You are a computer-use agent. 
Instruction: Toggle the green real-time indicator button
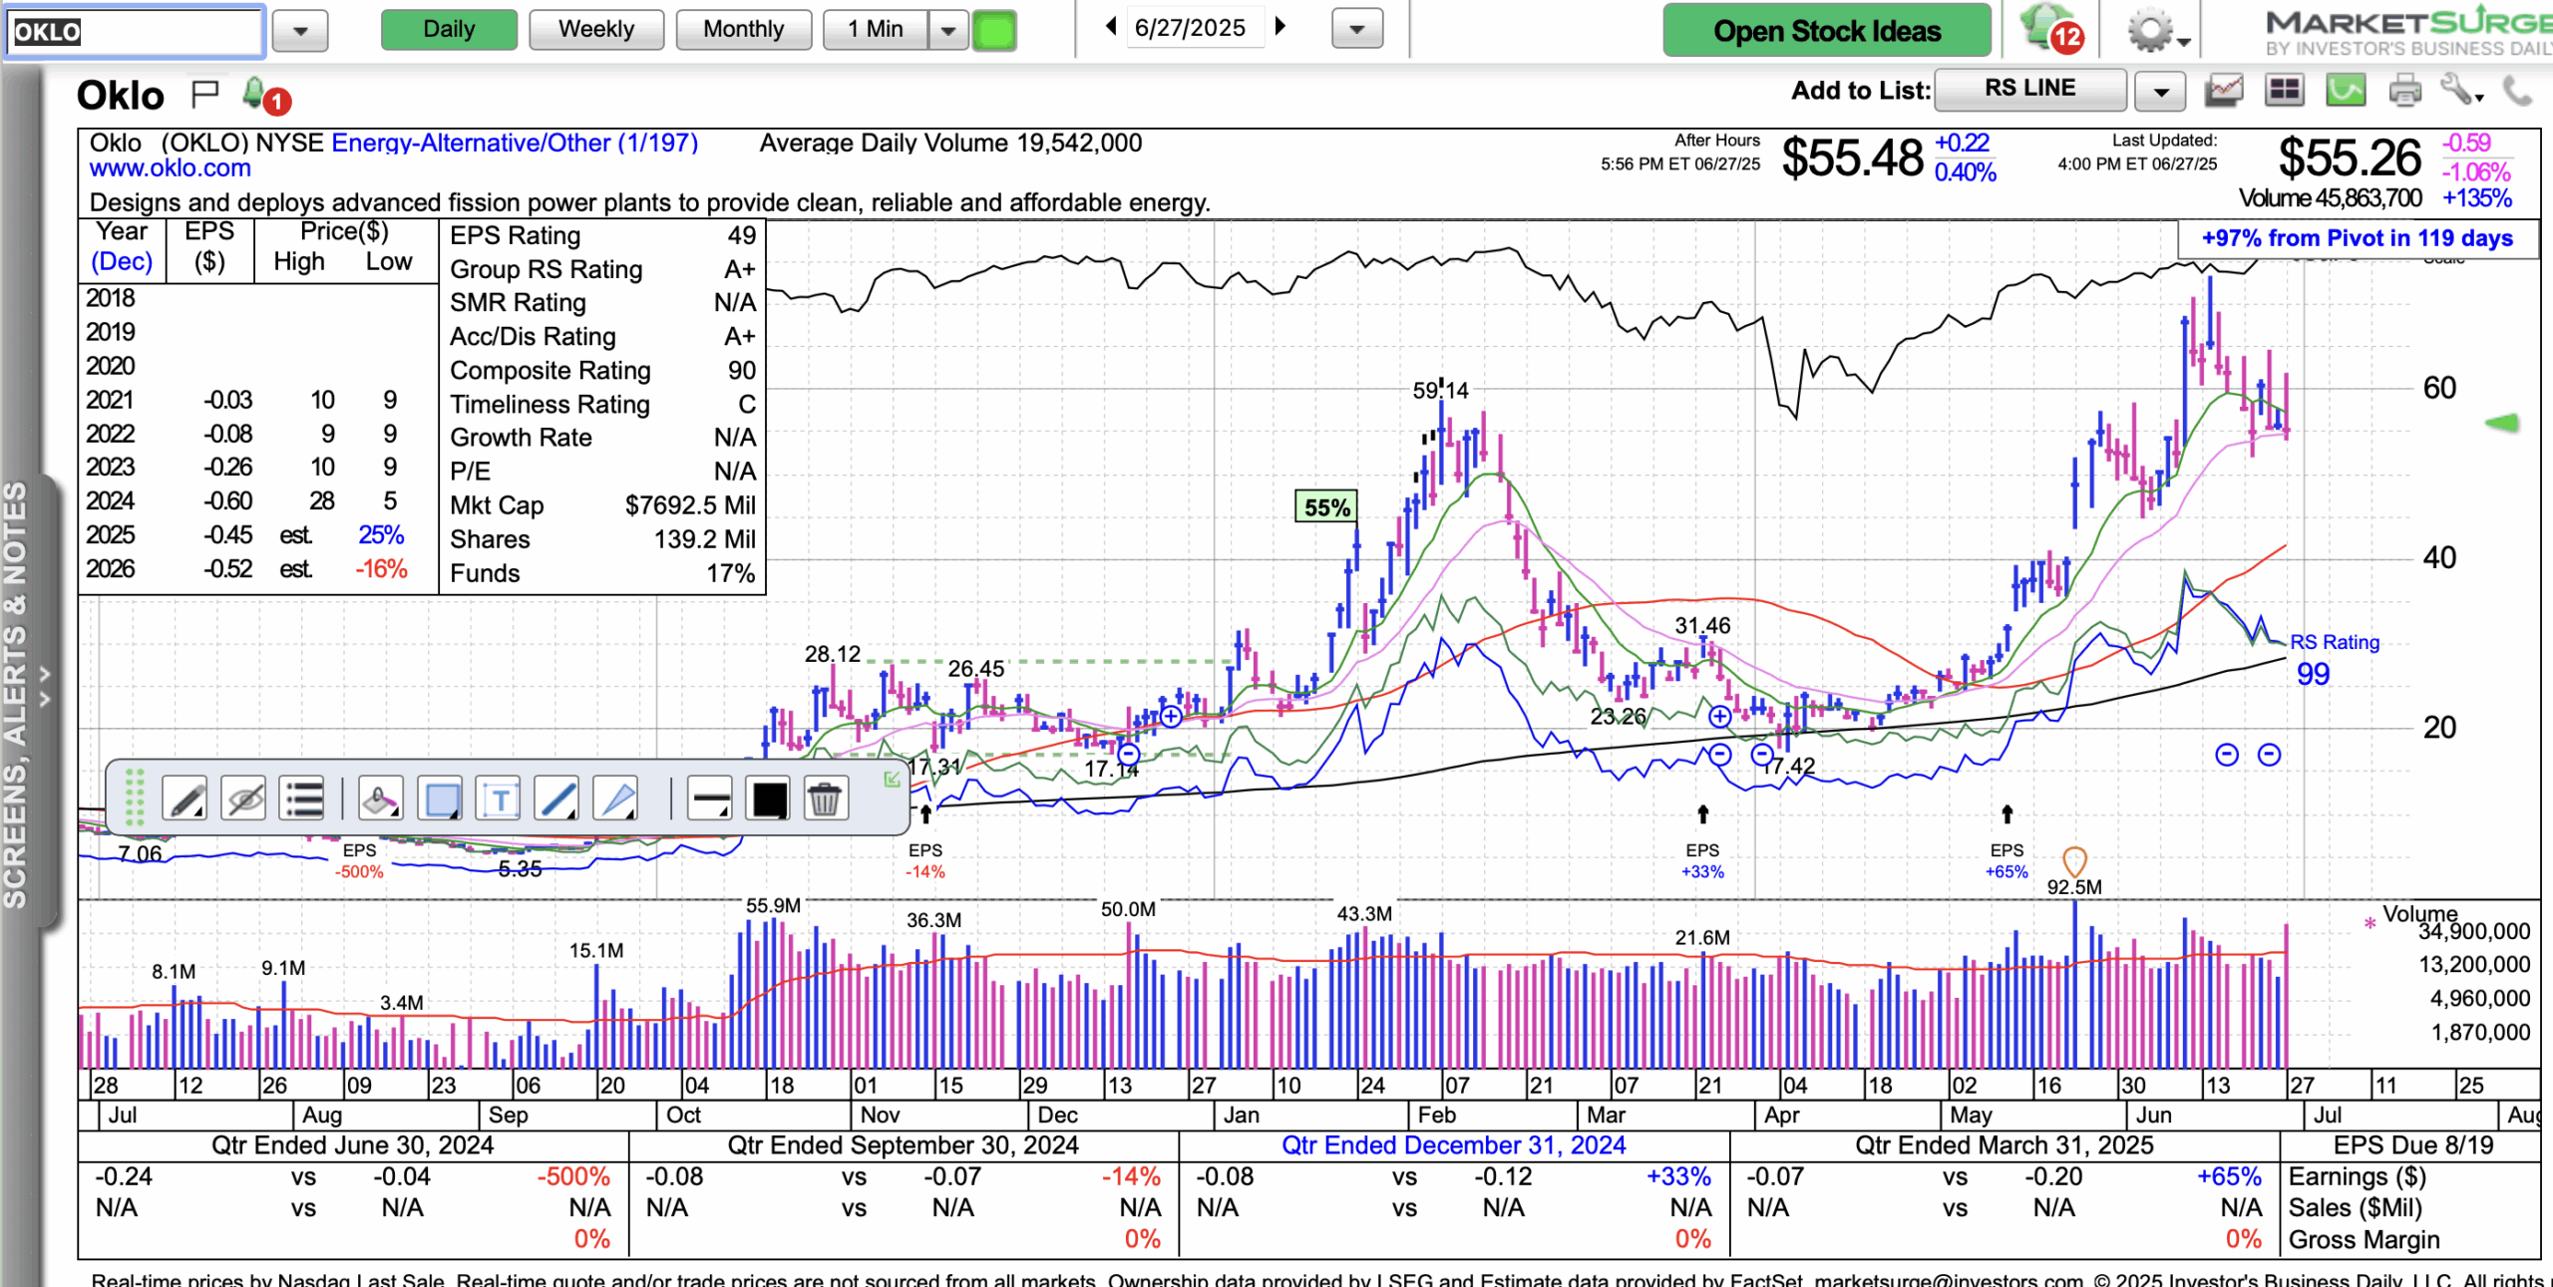(x=993, y=30)
